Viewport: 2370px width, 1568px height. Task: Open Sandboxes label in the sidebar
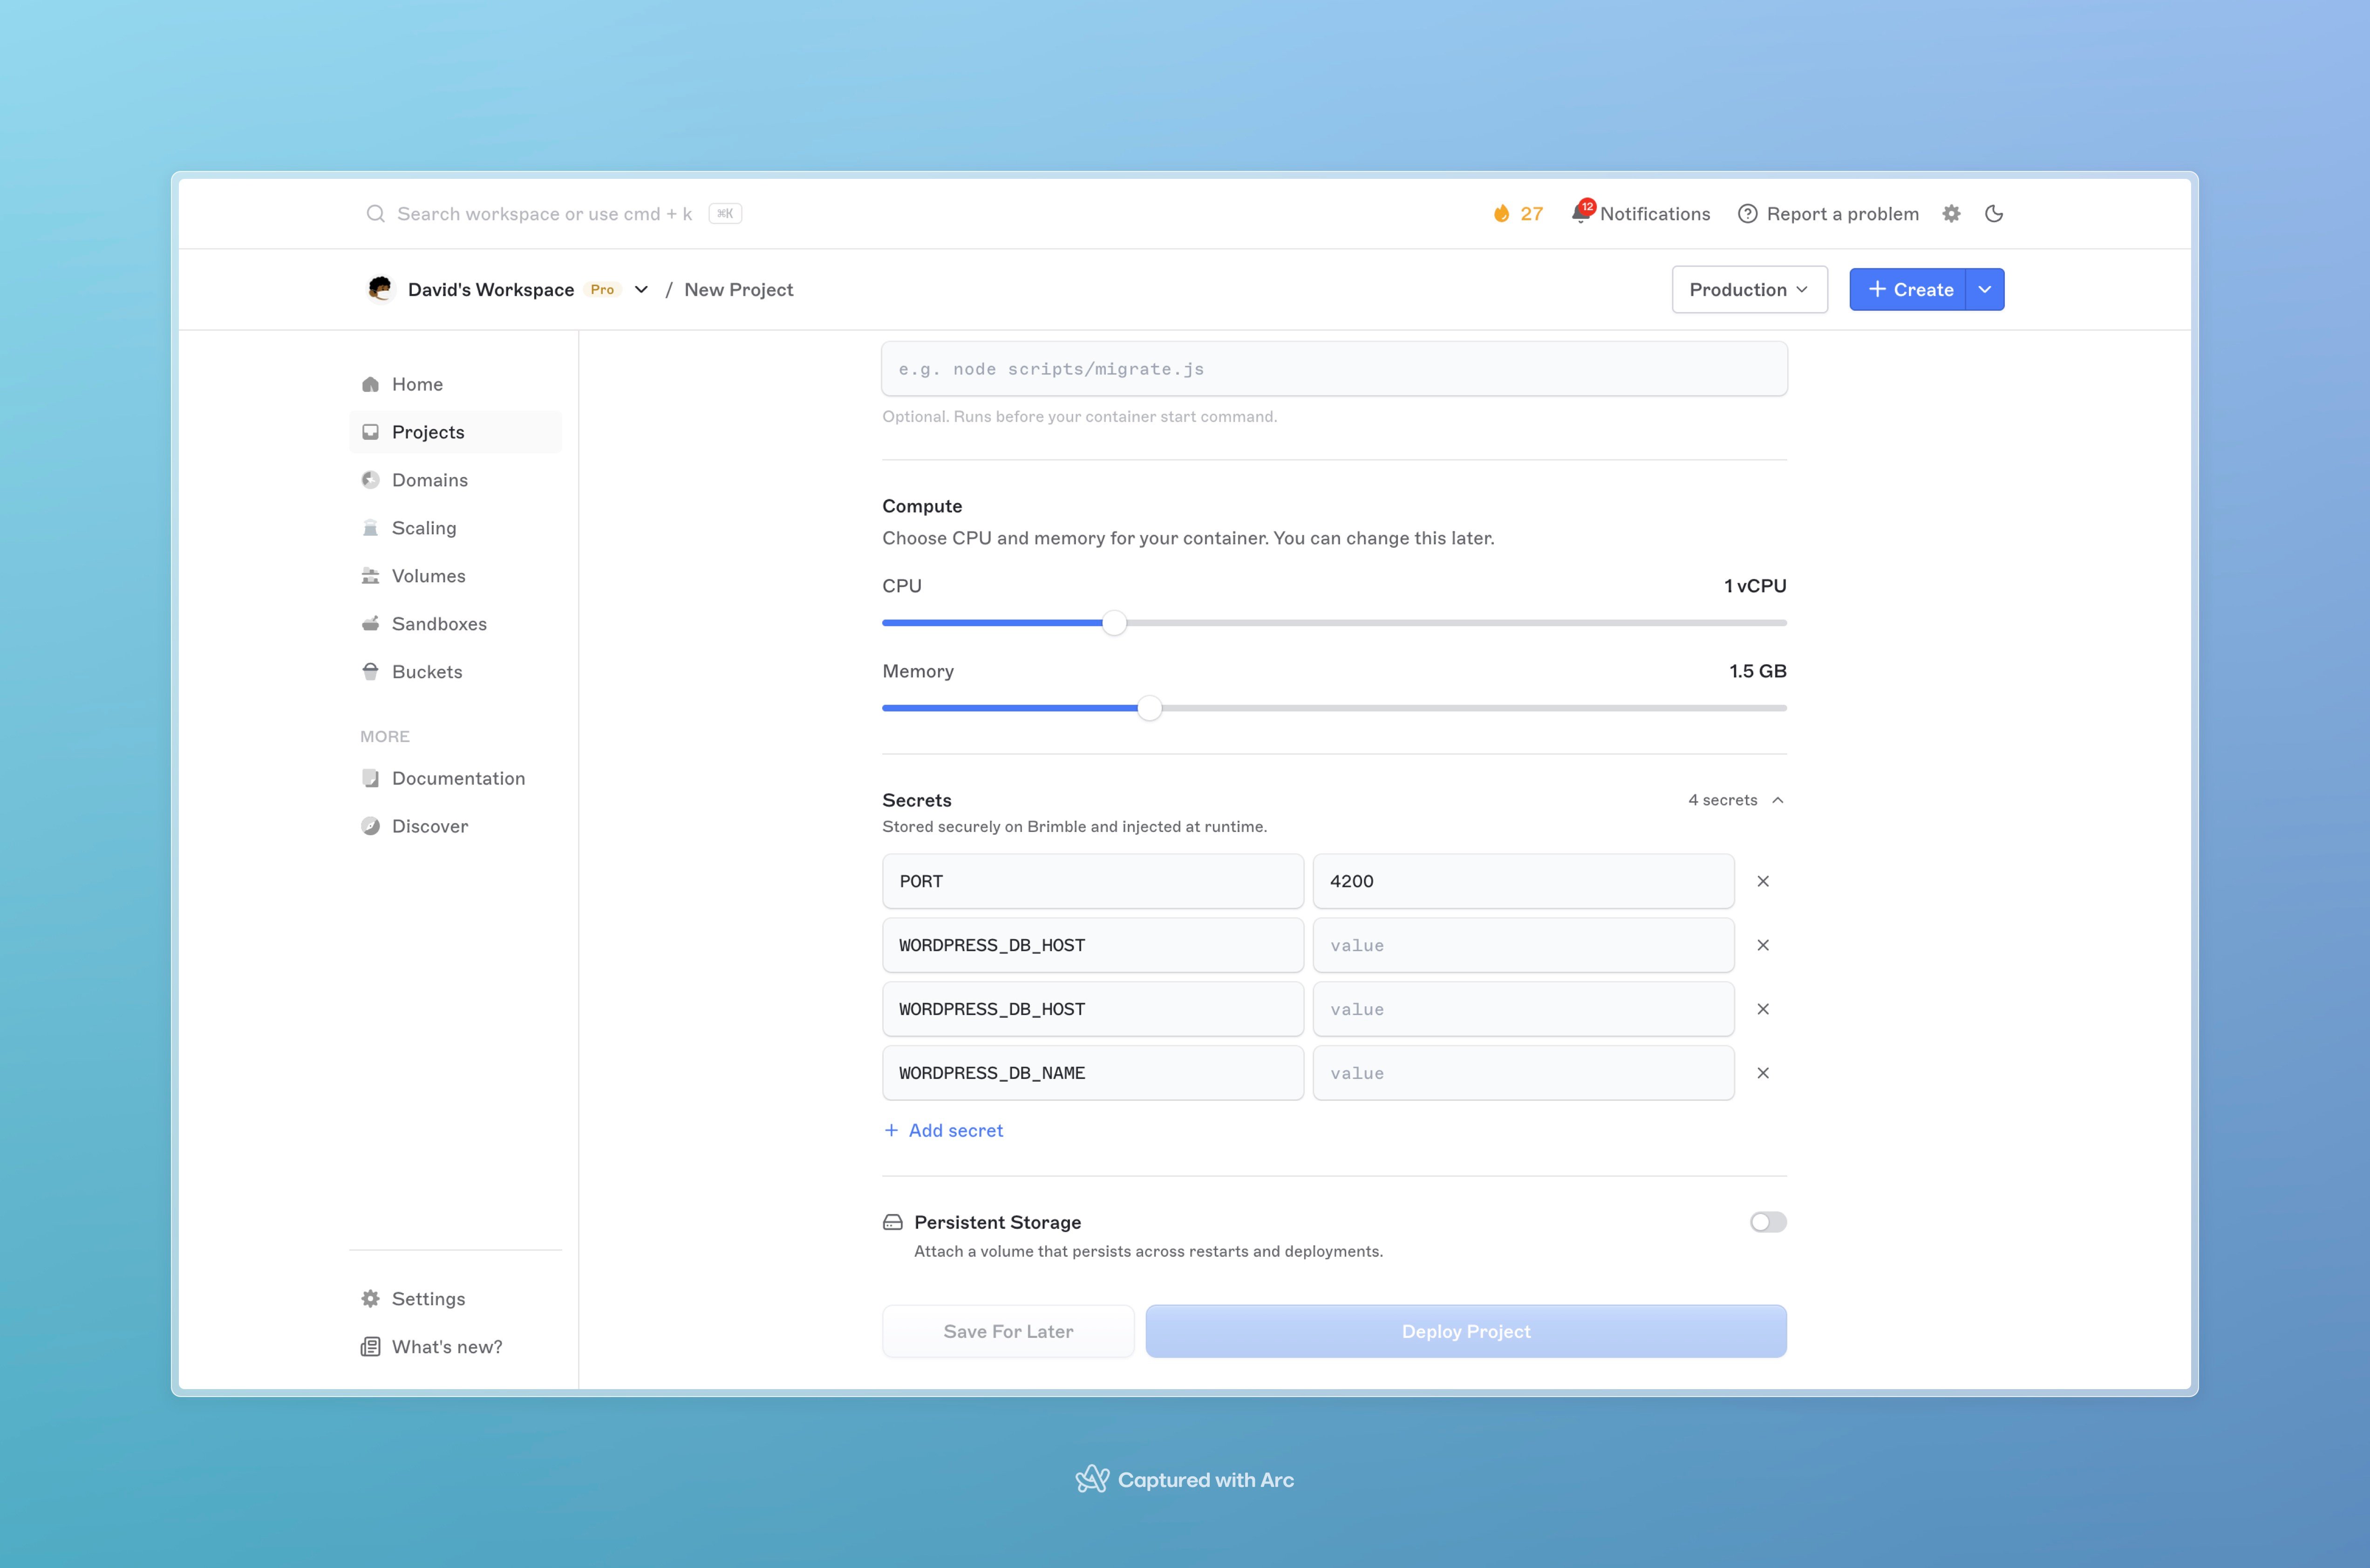click(439, 624)
